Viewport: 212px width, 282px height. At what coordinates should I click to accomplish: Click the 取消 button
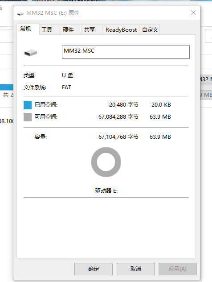[x=136, y=269]
